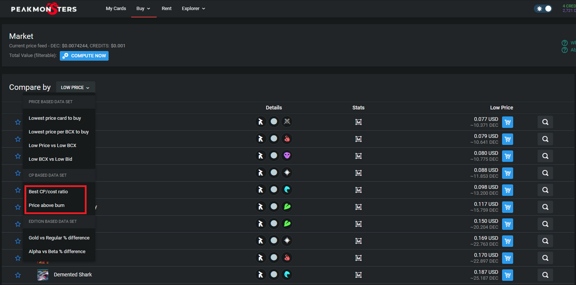Viewport: 576px width, 285px height.
Task: Open the My Cards page
Action: pyautogui.click(x=116, y=9)
